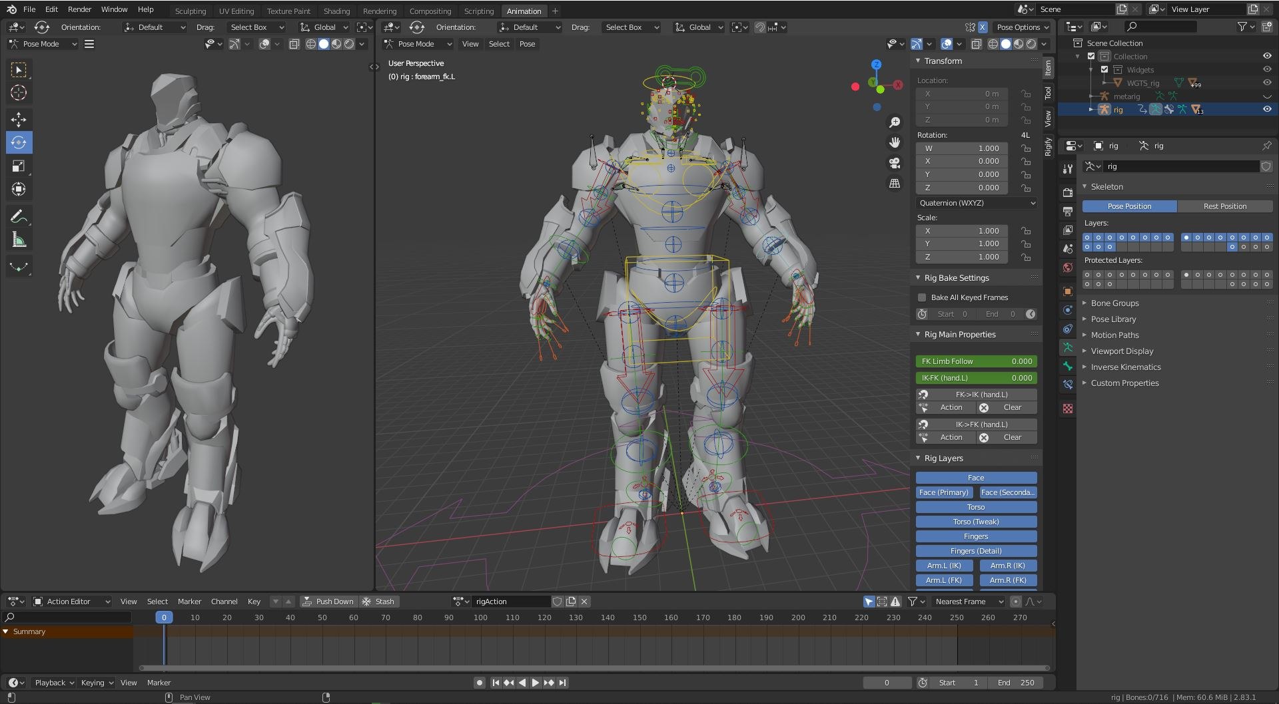1279x704 pixels.
Task: Switch armature to Rest Position
Action: pyautogui.click(x=1224, y=206)
